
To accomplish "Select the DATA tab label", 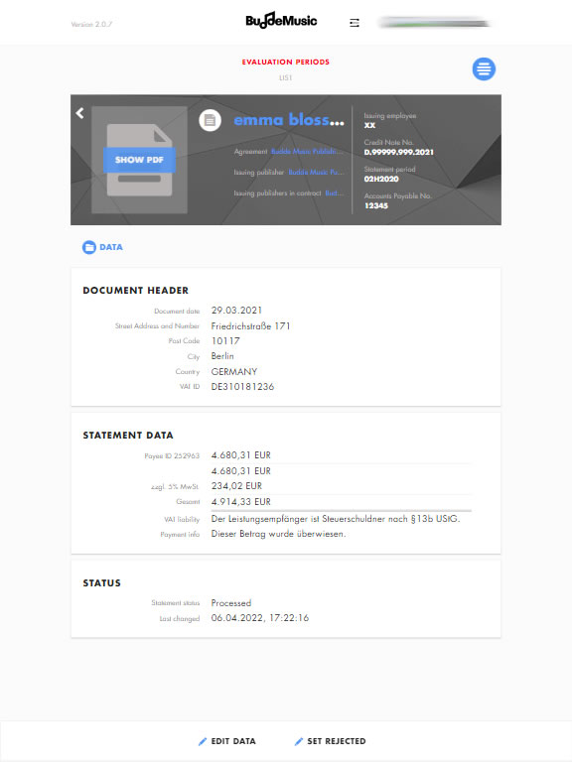I will 111,247.
